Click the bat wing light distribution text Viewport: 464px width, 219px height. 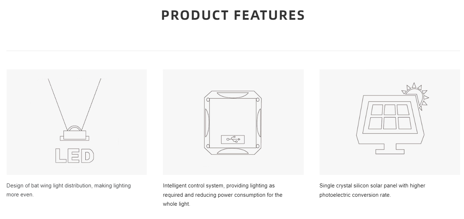[x=68, y=190]
